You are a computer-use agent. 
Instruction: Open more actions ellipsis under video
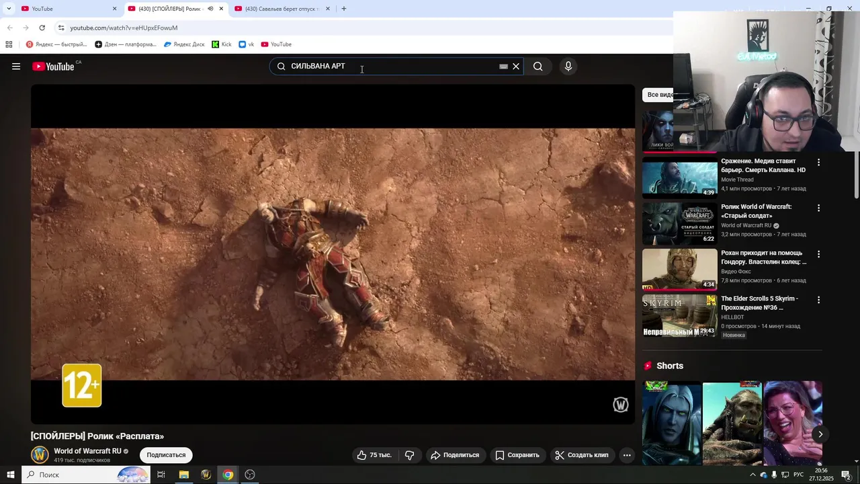point(627,455)
